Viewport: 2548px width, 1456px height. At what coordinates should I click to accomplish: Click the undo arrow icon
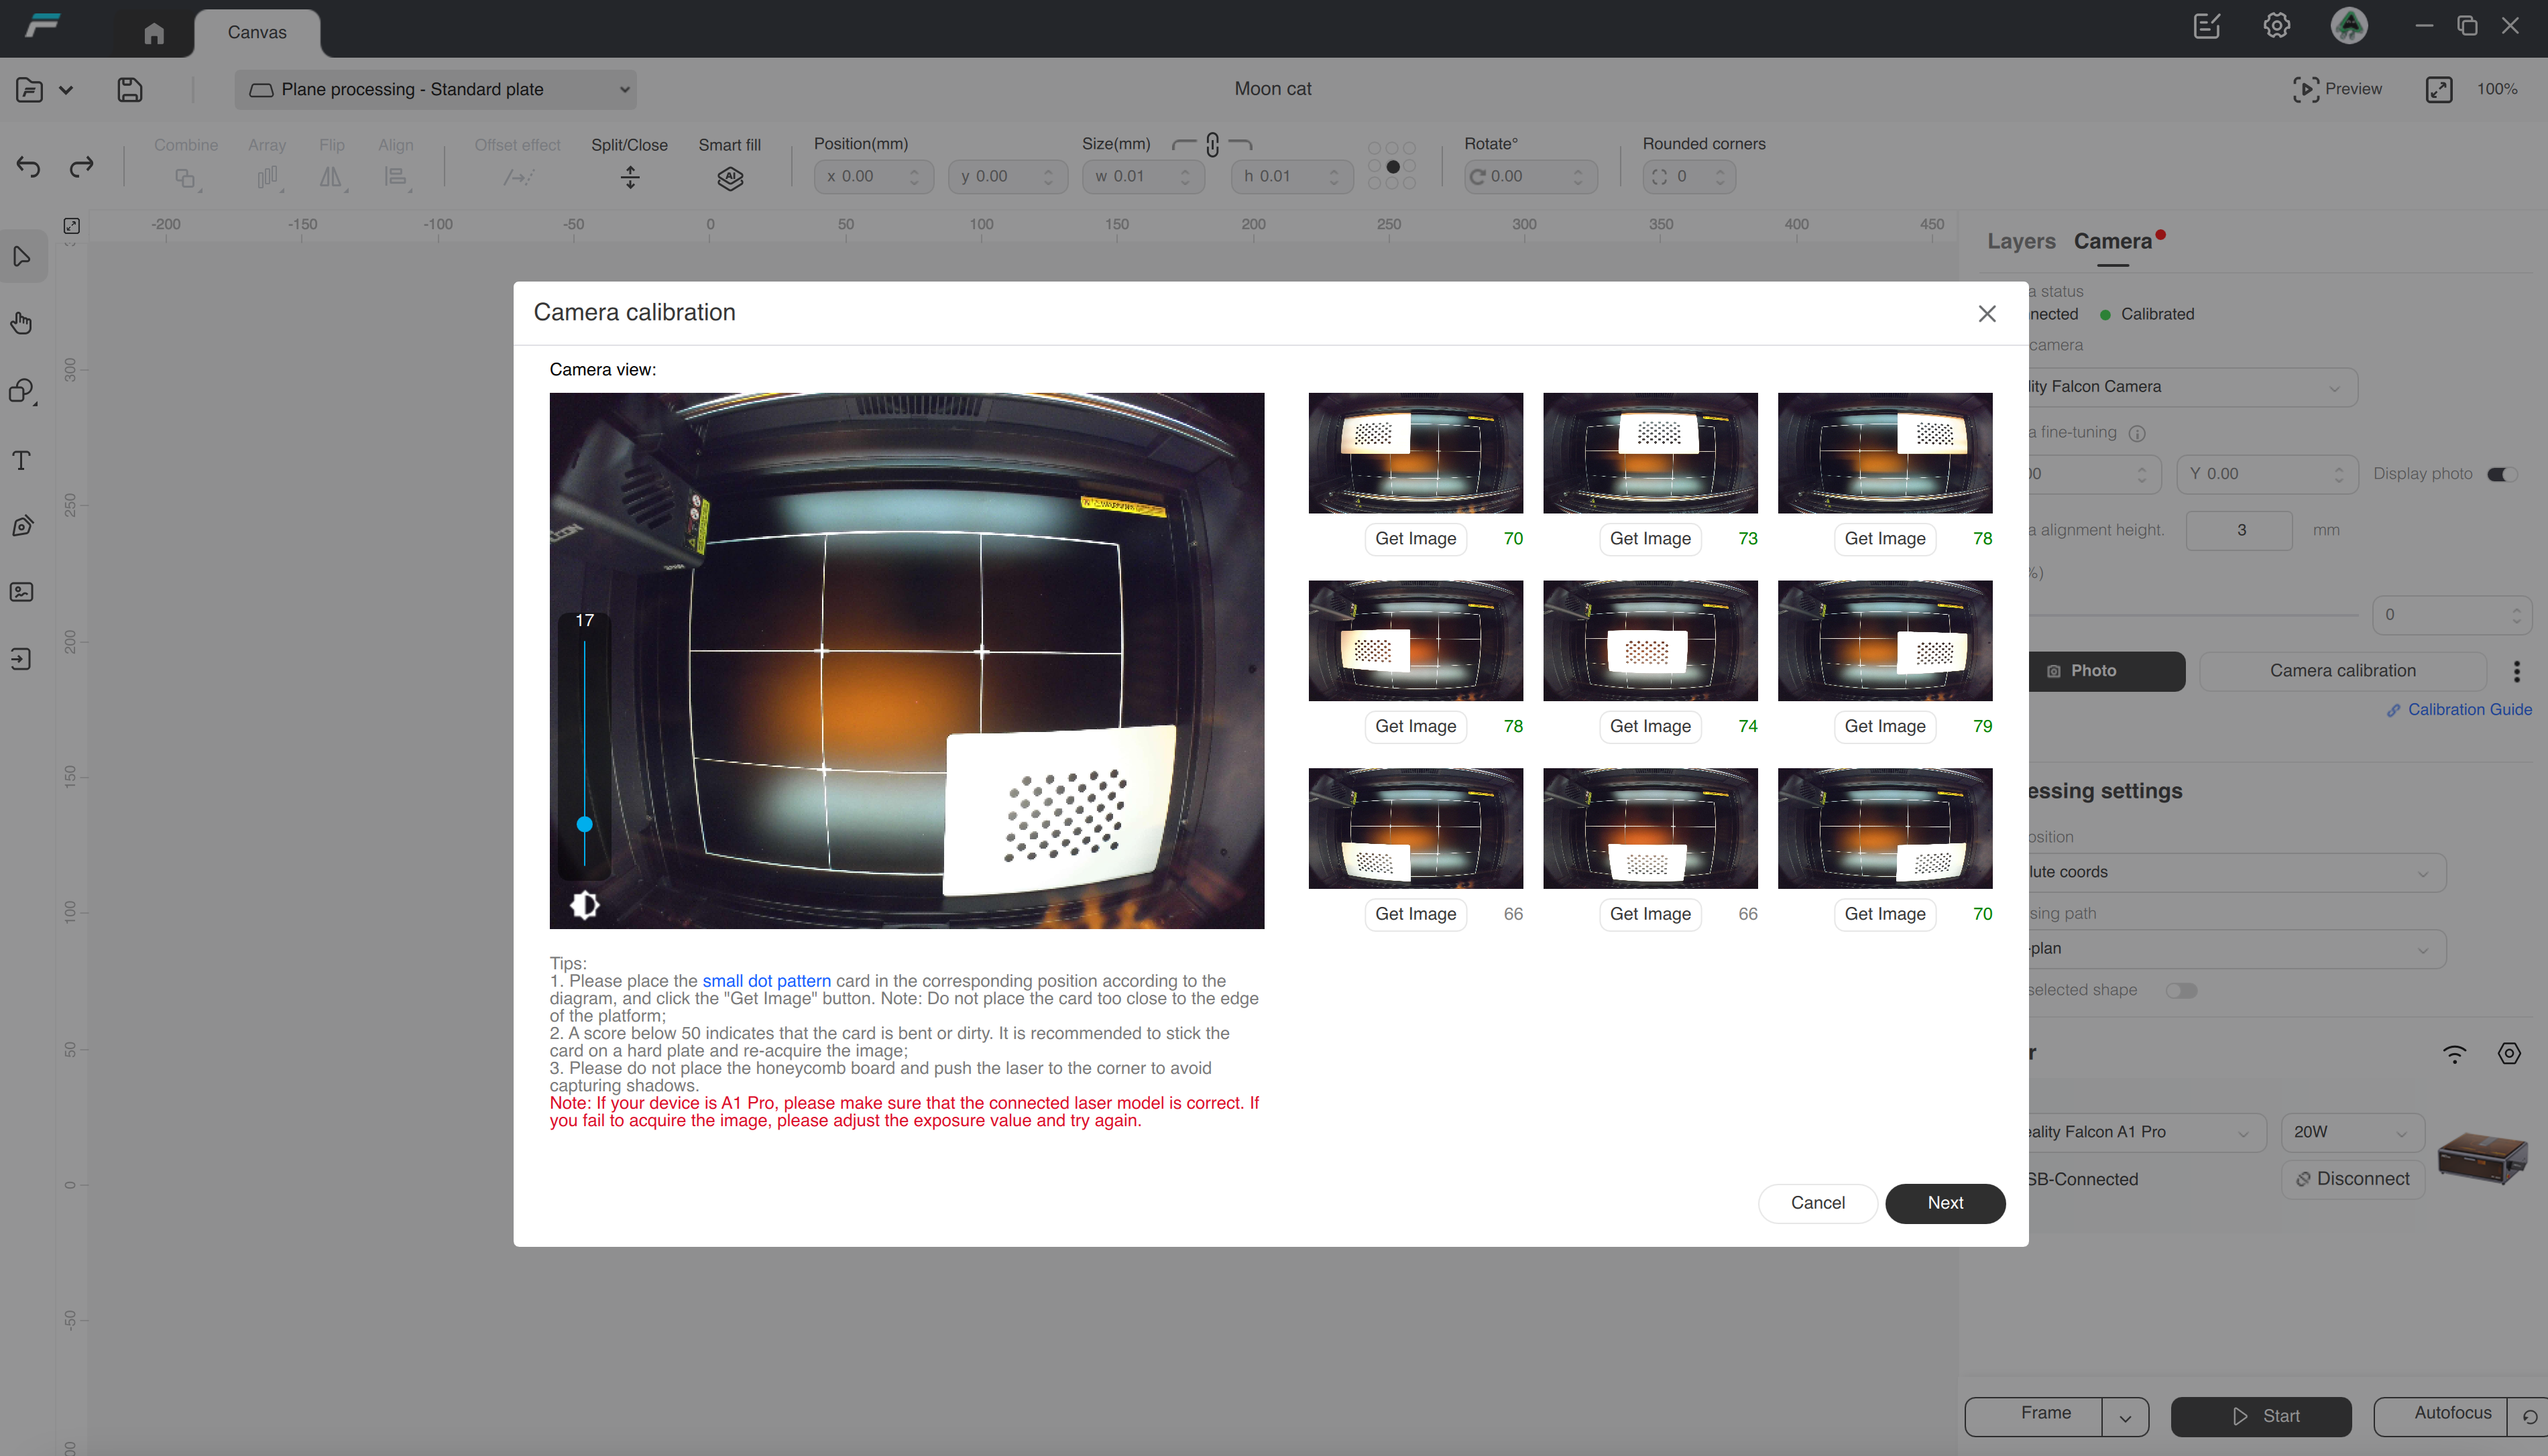tap(28, 167)
